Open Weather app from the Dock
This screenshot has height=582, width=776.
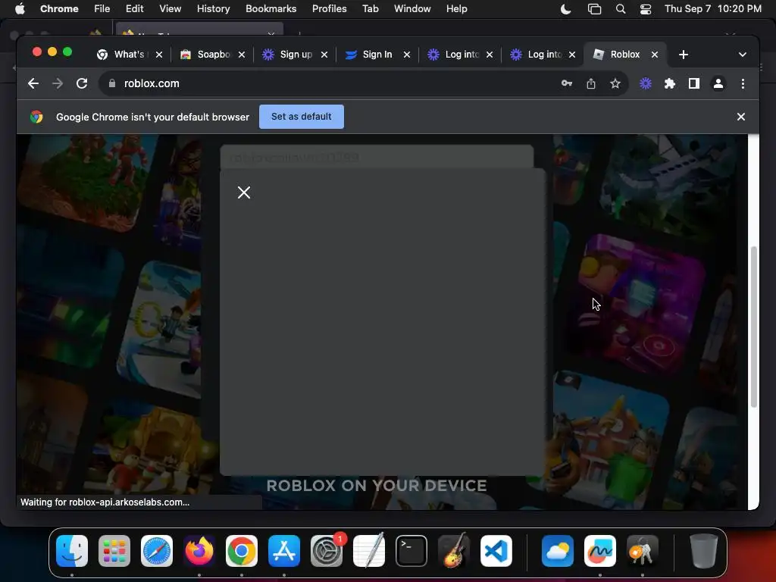click(557, 551)
